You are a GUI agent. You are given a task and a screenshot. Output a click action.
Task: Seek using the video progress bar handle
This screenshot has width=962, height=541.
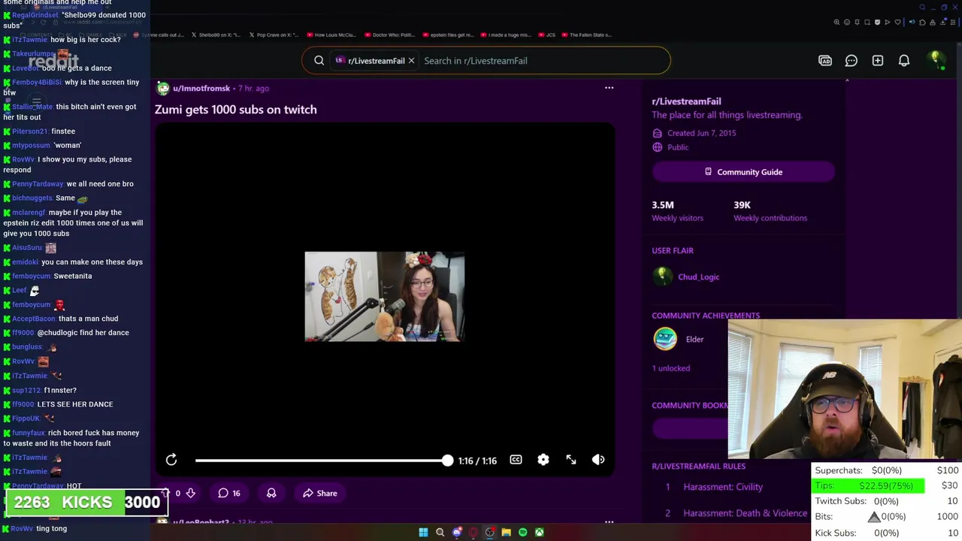(x=447, y=460)
